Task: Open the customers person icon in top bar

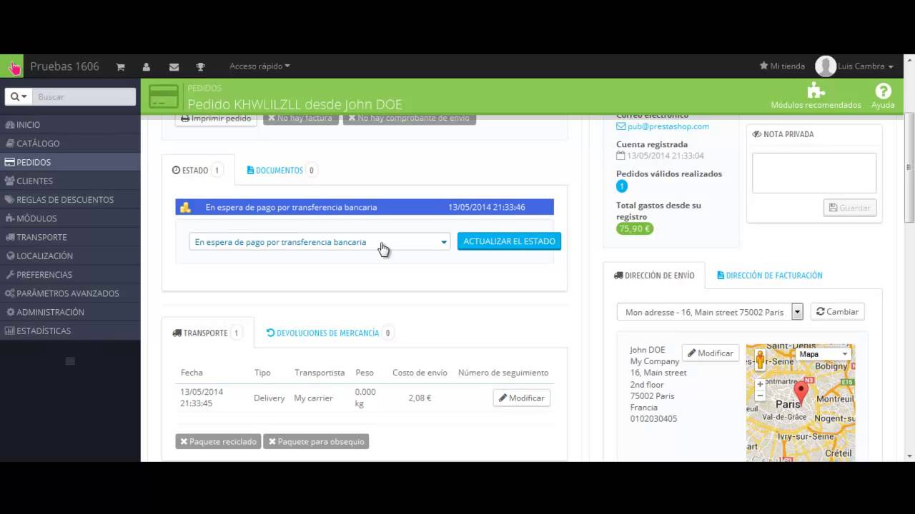Action: click(x=147, y=66)
